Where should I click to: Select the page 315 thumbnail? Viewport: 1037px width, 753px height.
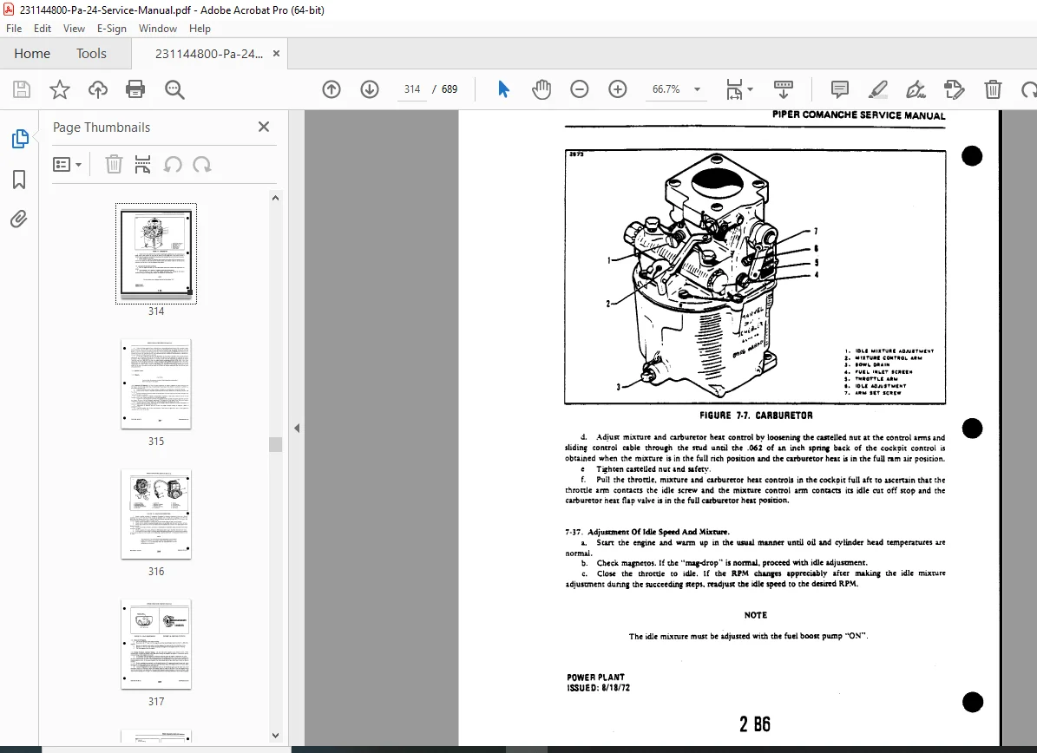click(156, 384)
